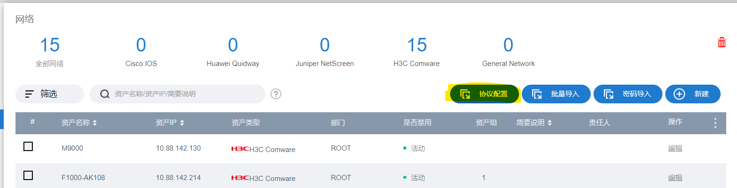Open the 筛选 filter panel
This screenshot has height=188, width=737.
(x=49, y=94)
